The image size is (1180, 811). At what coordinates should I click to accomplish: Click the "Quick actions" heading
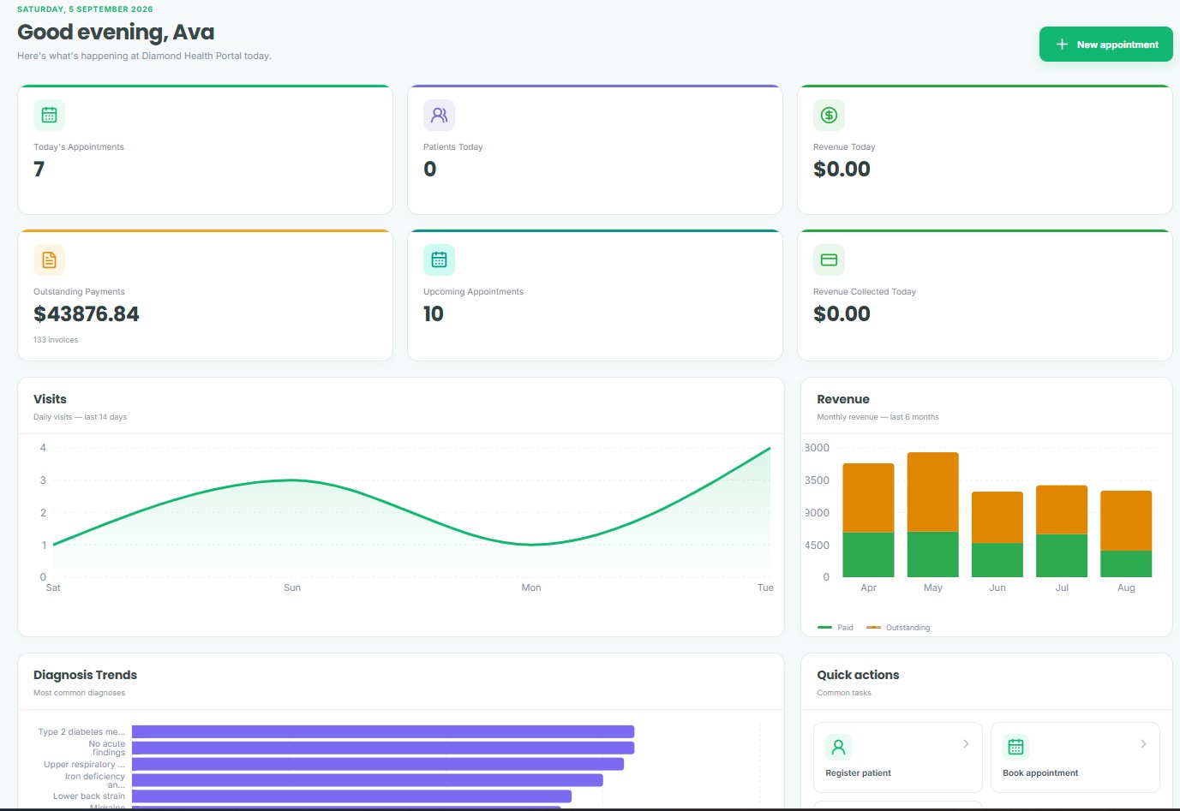click(x=858, y=675)
